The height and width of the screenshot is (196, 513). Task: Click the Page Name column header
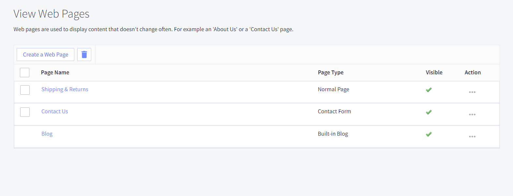pyautogui.click(x=55, y=72)
